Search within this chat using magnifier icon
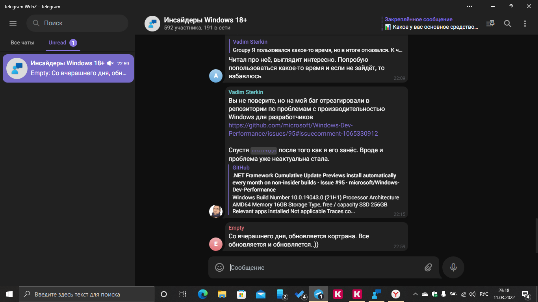 coord(508,24)
